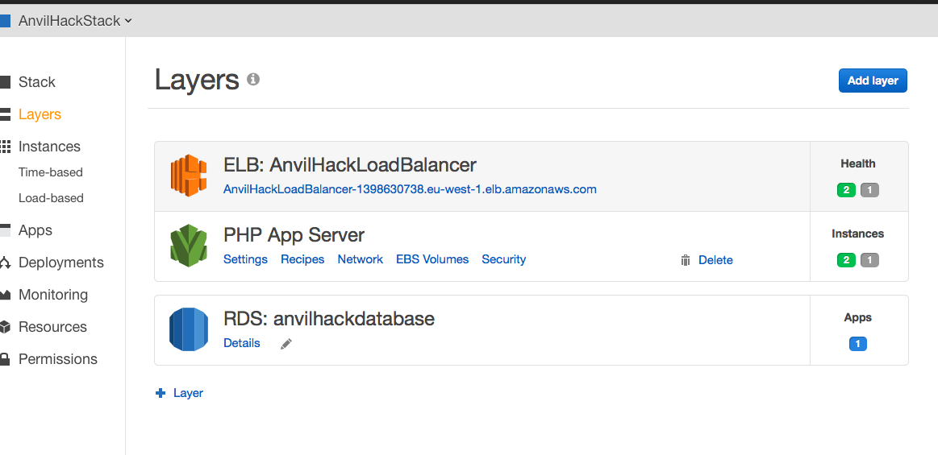Click the blue Apps badge showing 1
This screenshot has height=455, width=938.
[x=858, y=344]
